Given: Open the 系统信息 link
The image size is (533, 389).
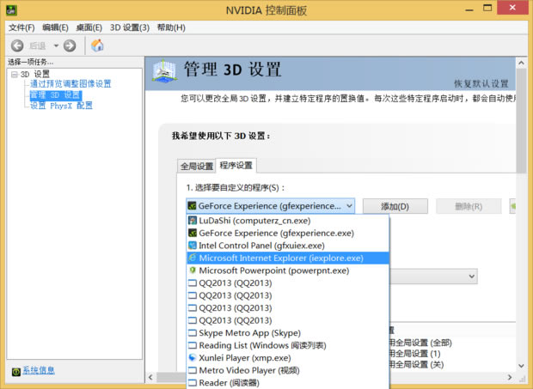Looking at the screenshot, I should [39, 370].
